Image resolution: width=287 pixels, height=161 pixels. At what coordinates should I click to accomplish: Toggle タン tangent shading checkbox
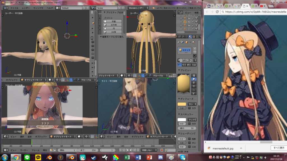pos(189,143)
